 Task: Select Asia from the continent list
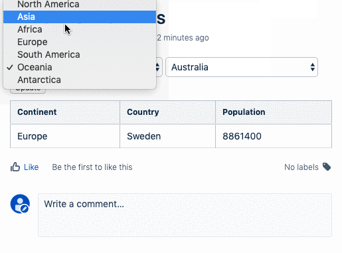(80, 17)
